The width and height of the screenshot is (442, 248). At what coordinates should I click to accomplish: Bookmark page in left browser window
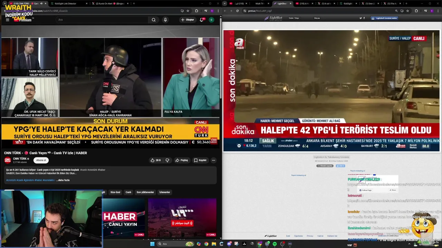tap(188, 11)
